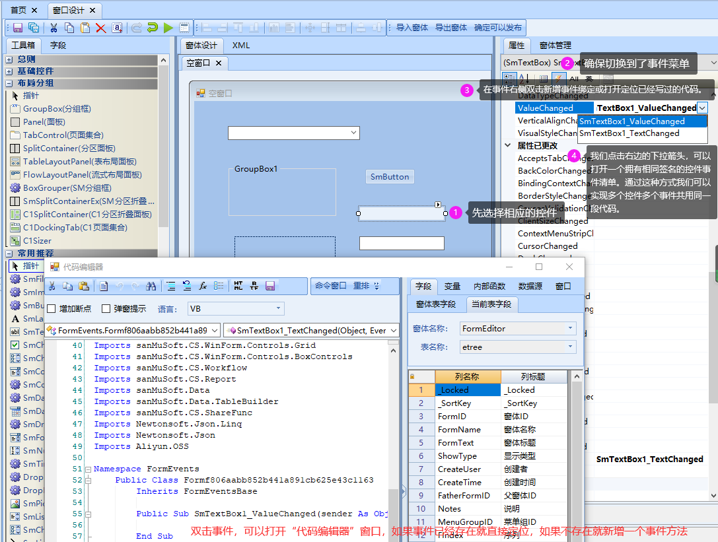This screenshot has width=718, height=542.
Task: Click the paste icon in the code editor toolbar
Action: tap(84, 286)
